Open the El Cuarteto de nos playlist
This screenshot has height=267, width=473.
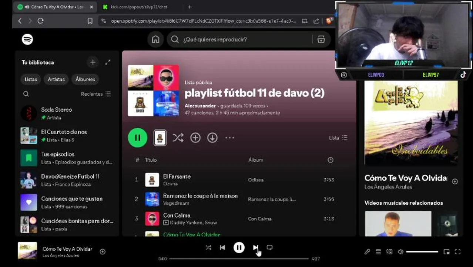(67, 135)
